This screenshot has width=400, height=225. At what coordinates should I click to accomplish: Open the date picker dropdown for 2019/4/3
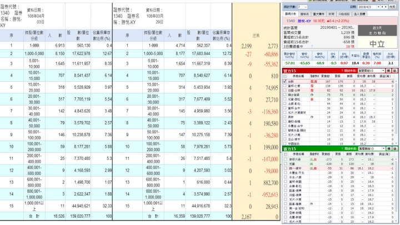[x=378, y=7]
